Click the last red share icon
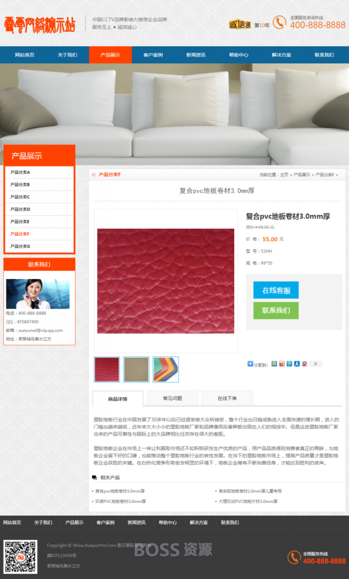Screen dimensions: 349x579 [x=305, y=364]
